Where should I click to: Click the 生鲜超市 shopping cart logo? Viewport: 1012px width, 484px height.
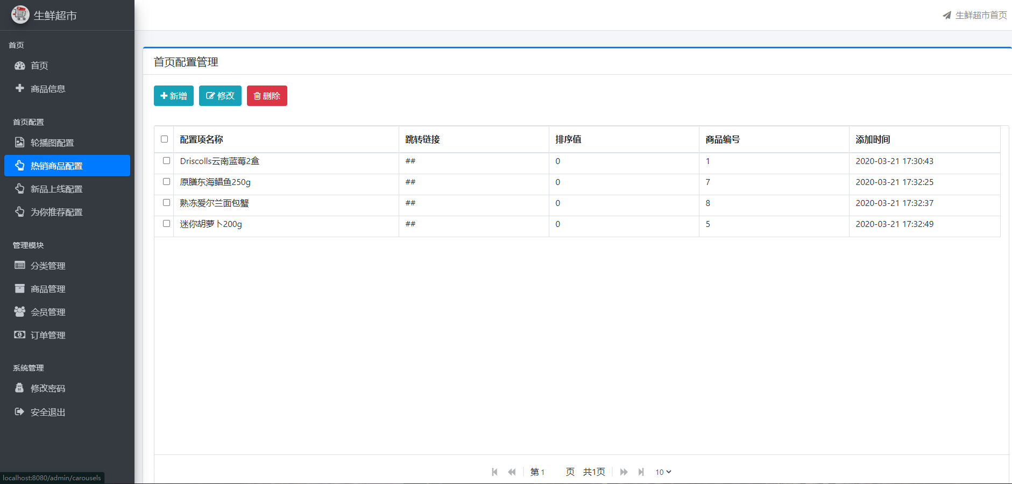coord(20,15)
